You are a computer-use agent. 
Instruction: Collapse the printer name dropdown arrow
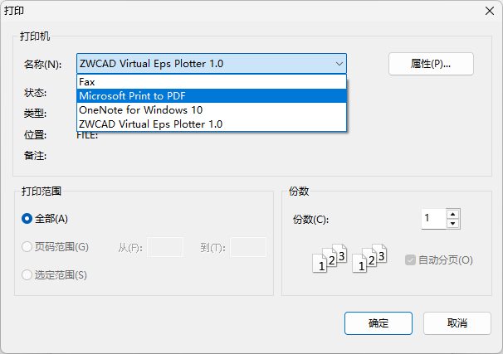pos(339,64)
